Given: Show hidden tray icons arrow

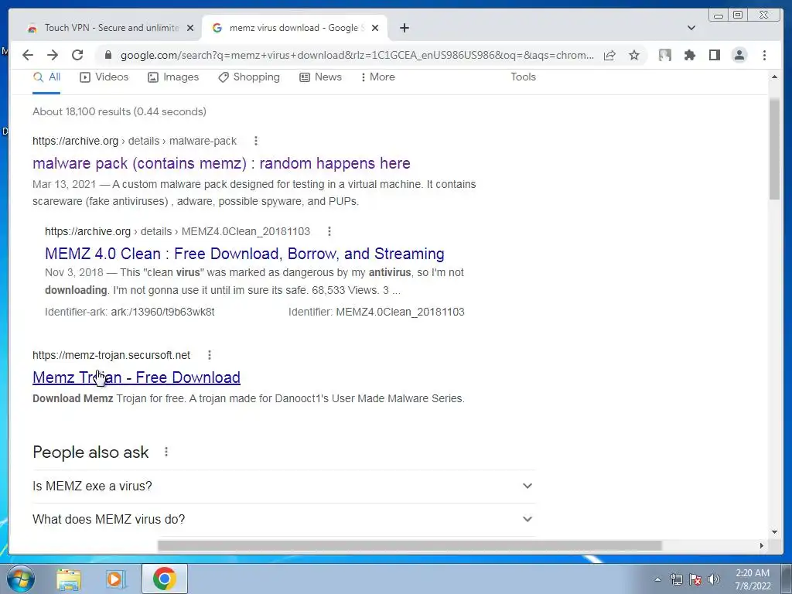Looking at the screenshot, I should [657, 579].
